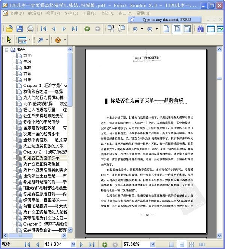The height and width of the screenshot is (249, 225).
Task: Open a file with the folder icon
Action: click(x=9, y=29)
